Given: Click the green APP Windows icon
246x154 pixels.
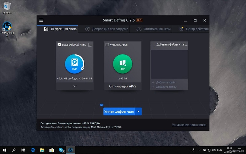Looking at the screenshot, I should [x=122, y=64].
